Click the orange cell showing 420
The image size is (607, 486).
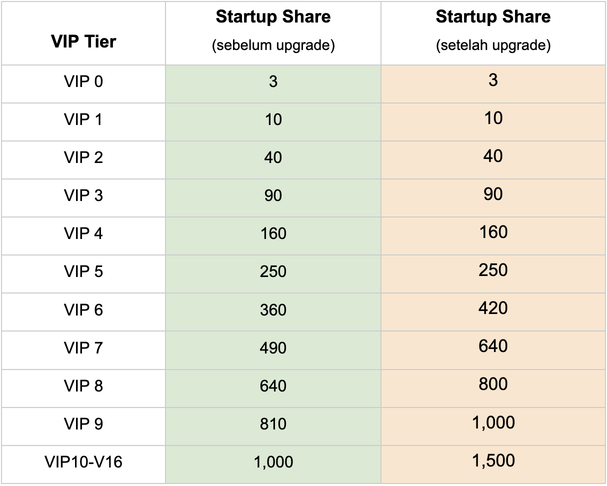493,308
